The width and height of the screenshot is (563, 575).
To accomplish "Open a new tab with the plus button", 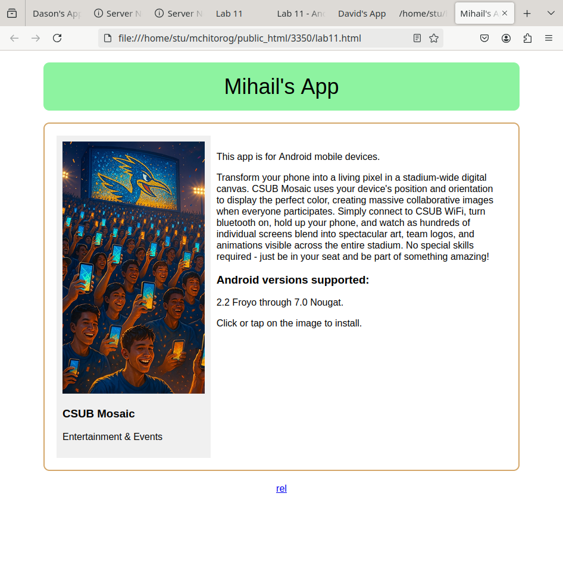I will [527, 14].
